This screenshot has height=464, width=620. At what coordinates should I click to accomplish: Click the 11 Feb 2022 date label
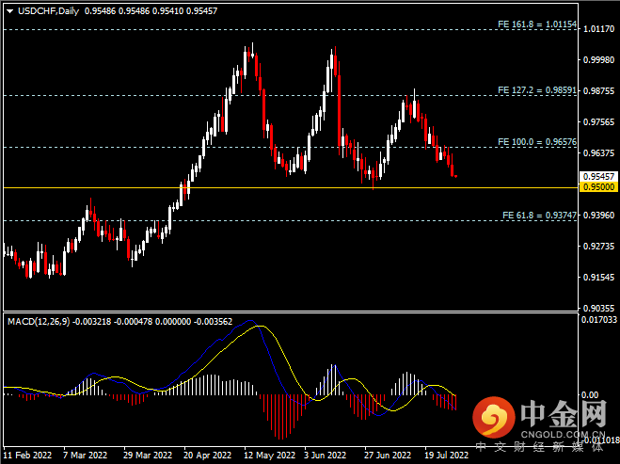click(x=27, y=456)
